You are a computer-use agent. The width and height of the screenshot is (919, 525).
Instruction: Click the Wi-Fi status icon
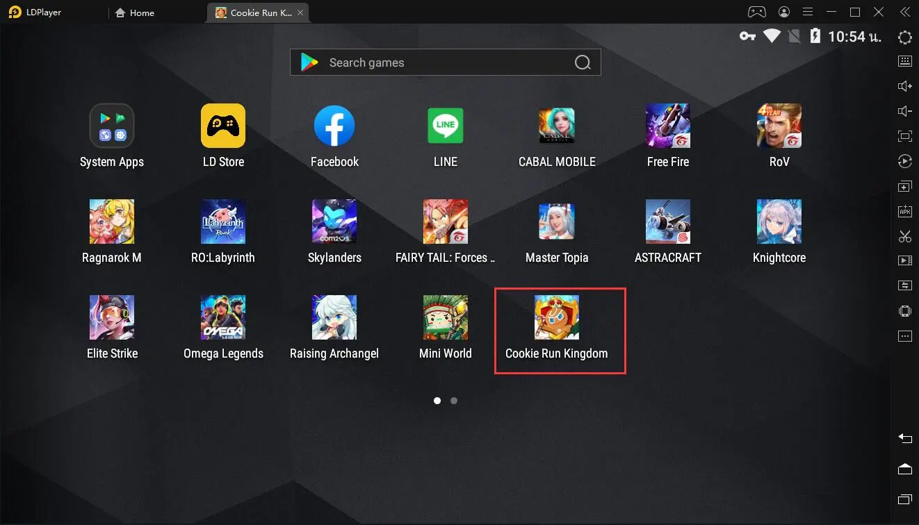[772, 36]
